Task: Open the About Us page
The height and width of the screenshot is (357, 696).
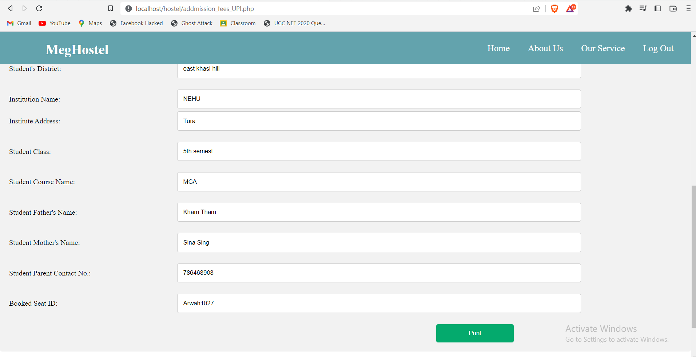Action: click(x=545, y=48)
